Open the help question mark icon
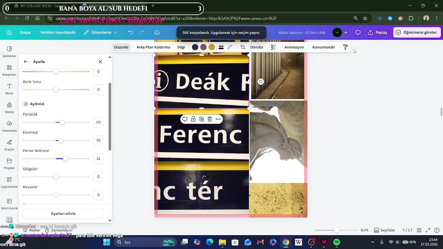Screen dimensions: 443x249 (x=437, y=230)
